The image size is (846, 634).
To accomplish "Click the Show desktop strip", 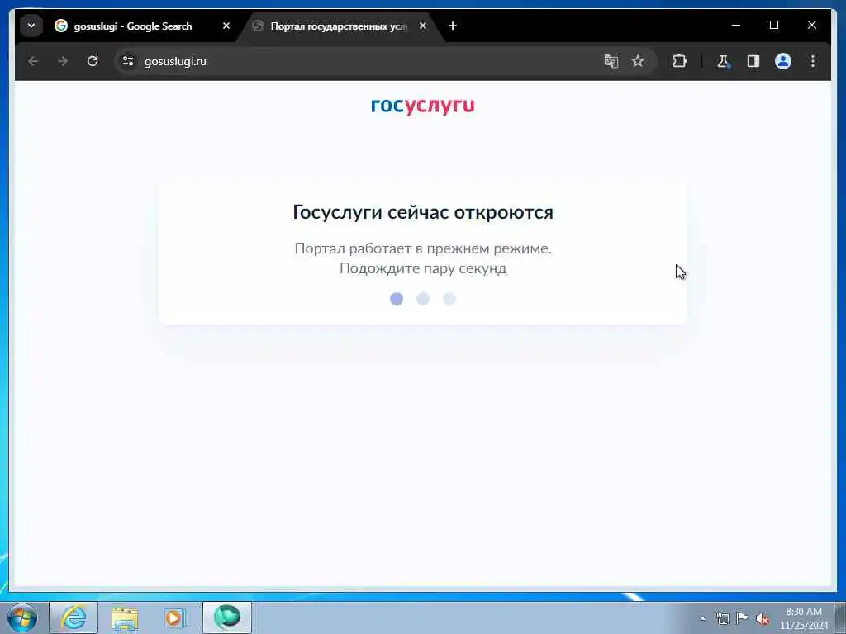I will [840, 617].
